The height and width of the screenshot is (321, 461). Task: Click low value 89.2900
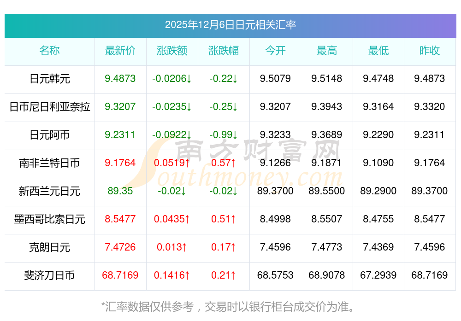(378, 191)
